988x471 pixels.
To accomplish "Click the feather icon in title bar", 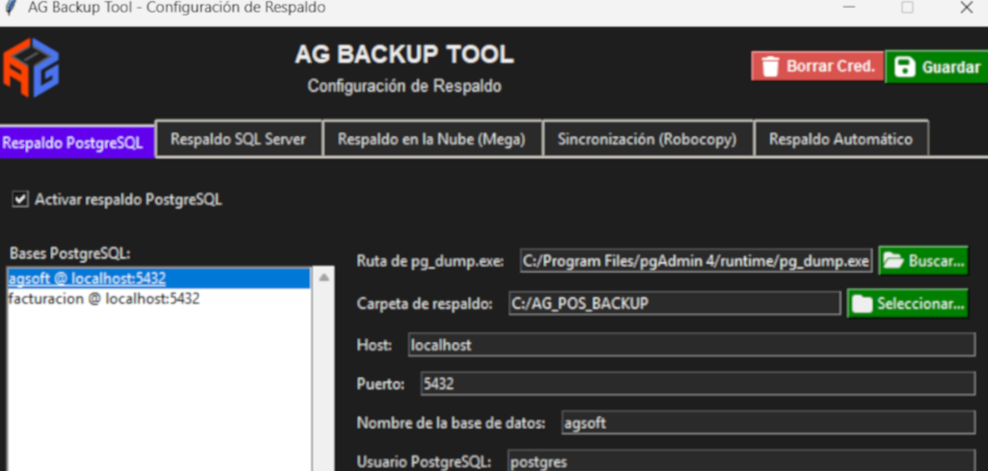I will click(x=11, y=8).
